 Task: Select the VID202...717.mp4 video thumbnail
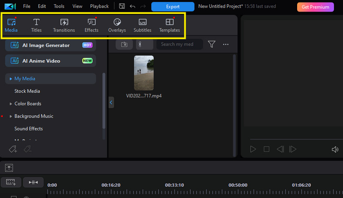(x=144, y=73)
